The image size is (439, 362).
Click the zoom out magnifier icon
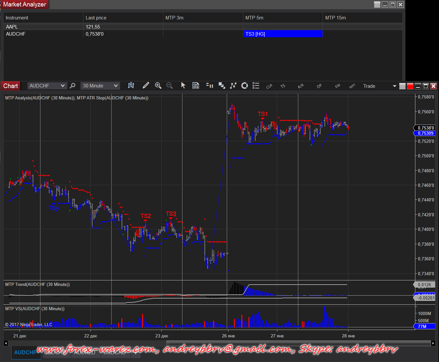coord(169,85)
